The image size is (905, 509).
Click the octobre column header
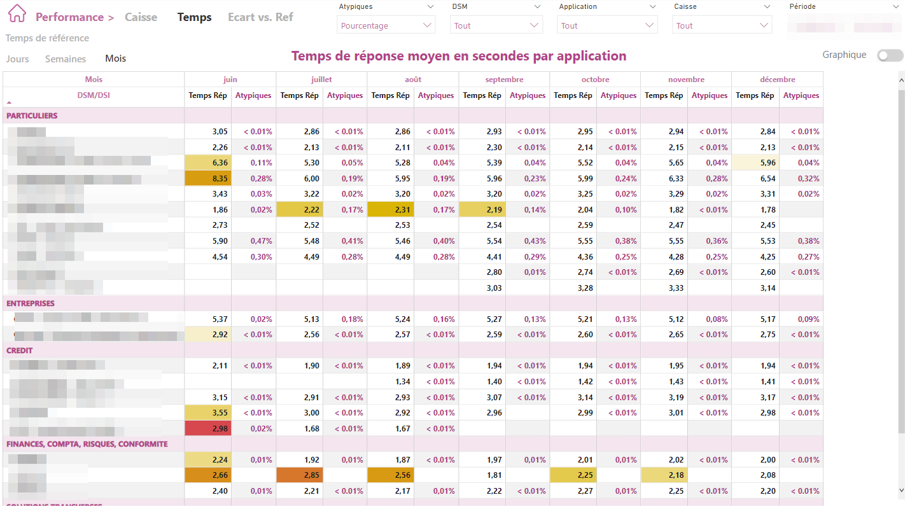tap(595, 80)
